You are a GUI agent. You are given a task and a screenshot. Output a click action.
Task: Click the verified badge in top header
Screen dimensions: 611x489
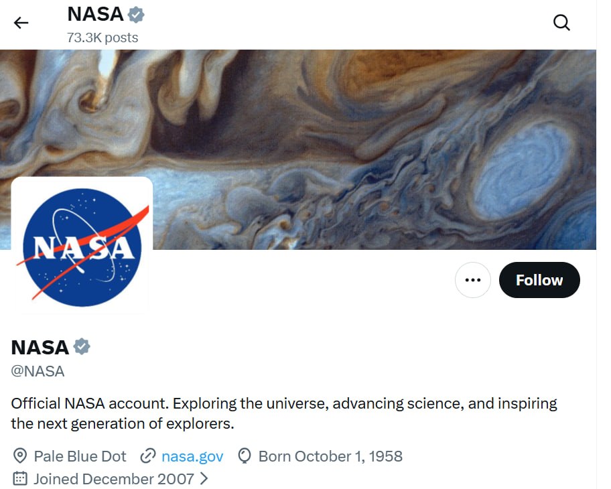(137, 14)
